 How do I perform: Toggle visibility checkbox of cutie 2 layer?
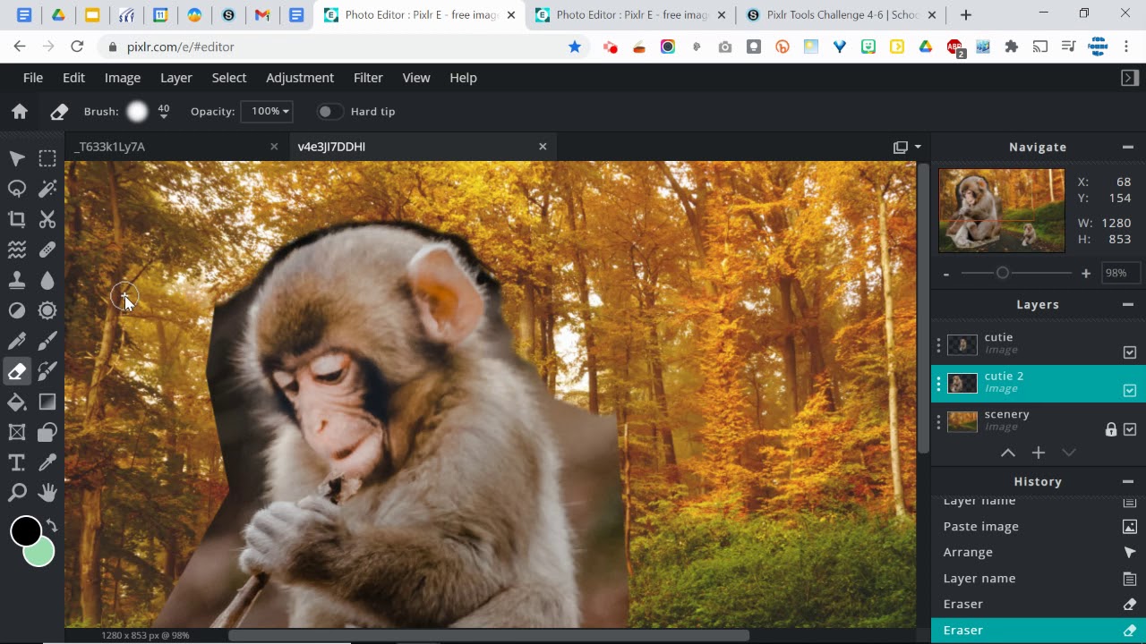[1130, 391]
